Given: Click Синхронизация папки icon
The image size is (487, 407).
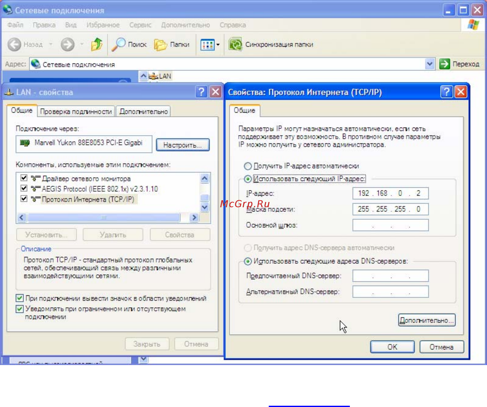Looking at the screenshot, I should pyautogui.click(x=235, y=44).
